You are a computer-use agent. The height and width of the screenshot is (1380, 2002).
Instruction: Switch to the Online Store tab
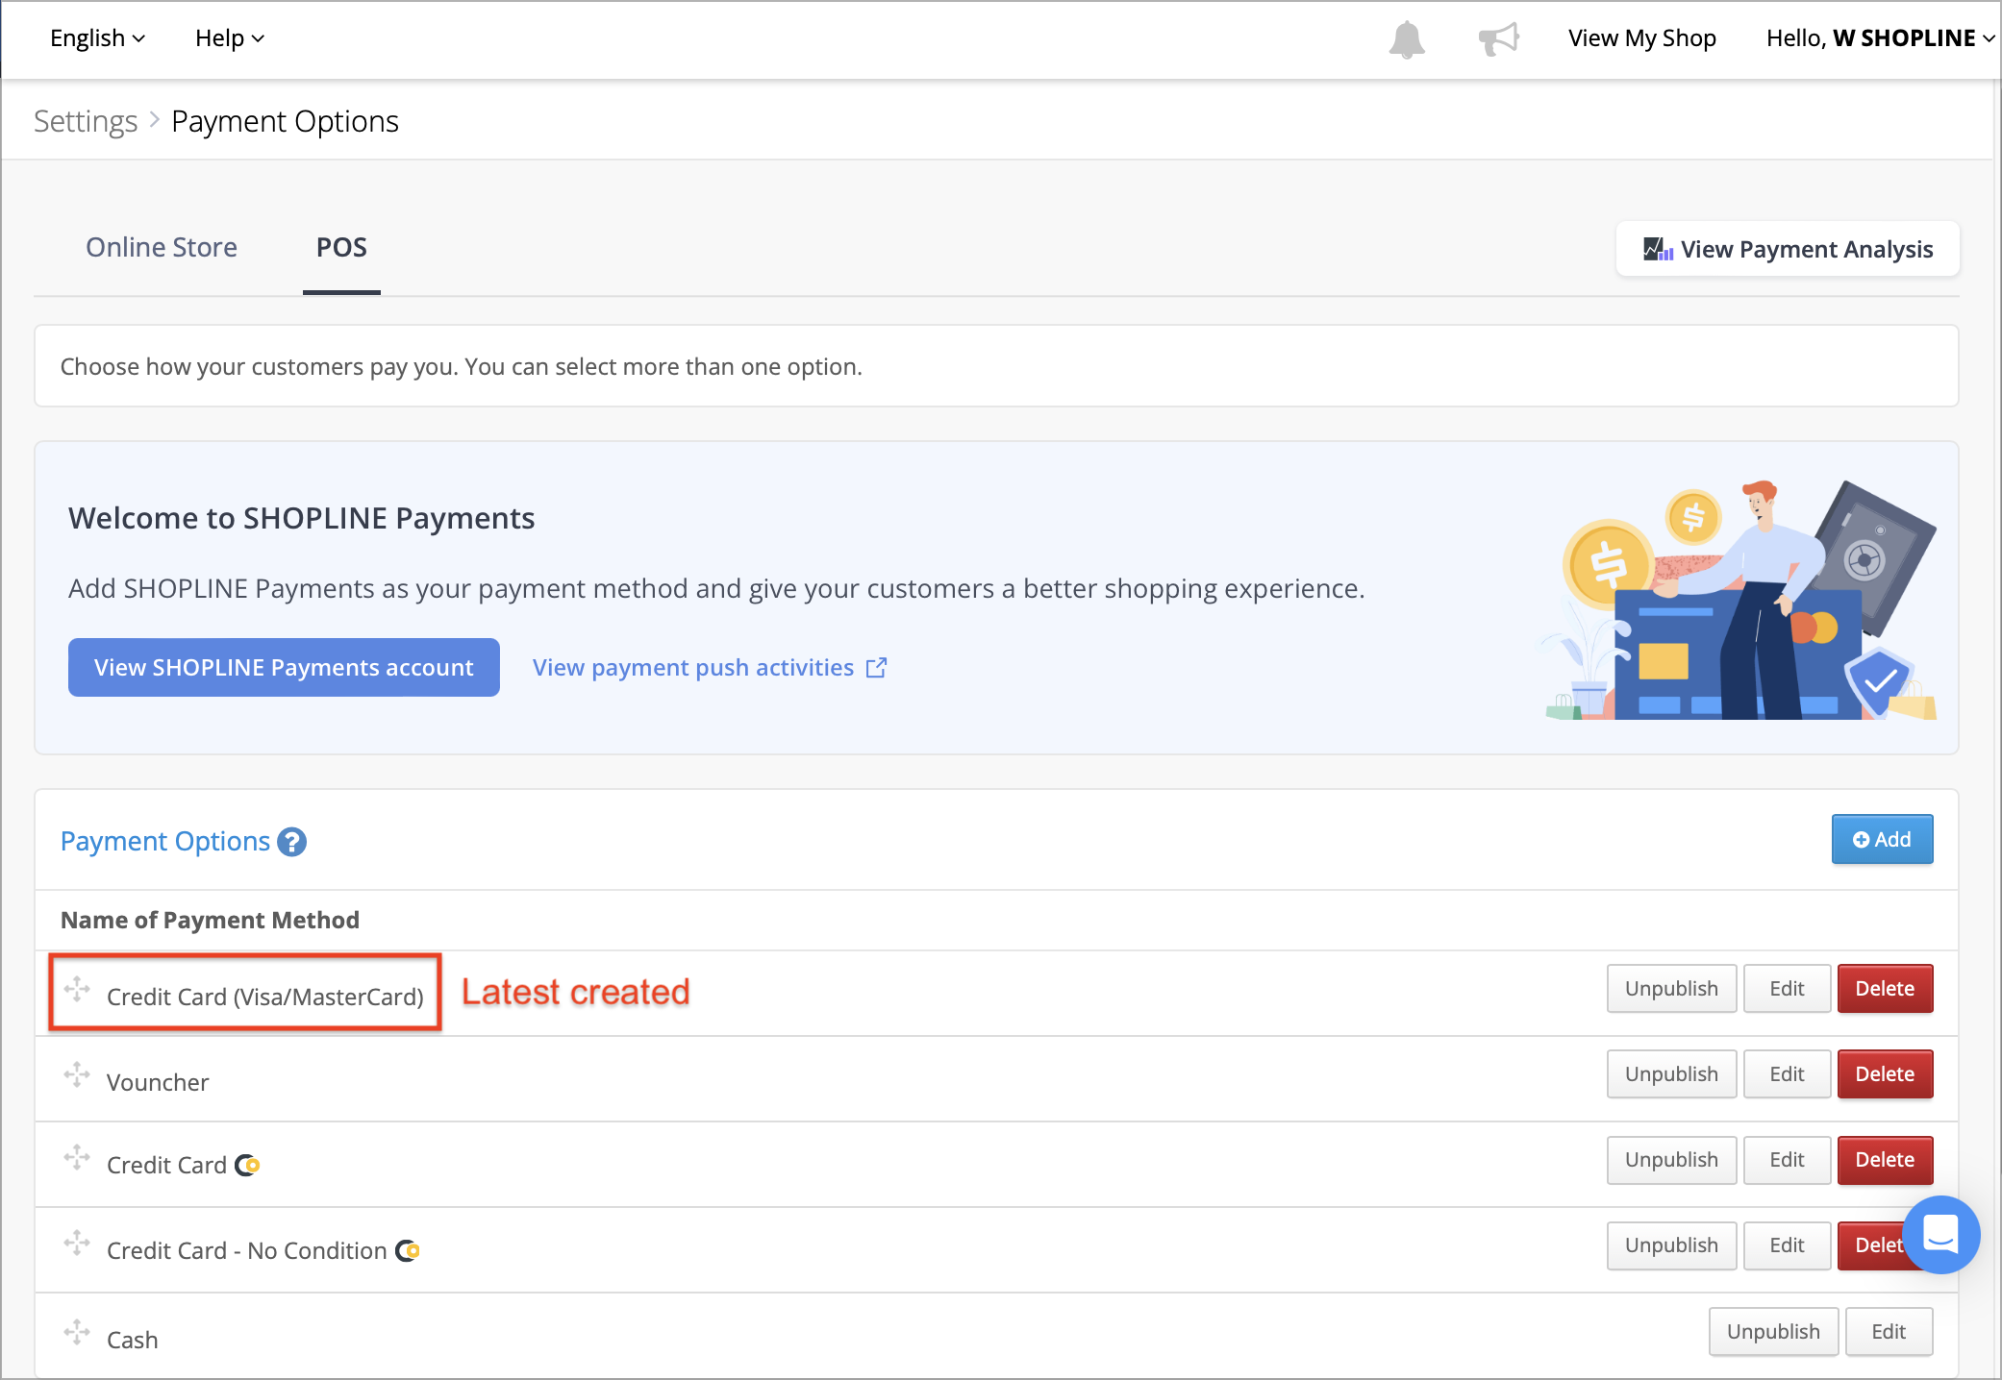click(x=162, y=248)
